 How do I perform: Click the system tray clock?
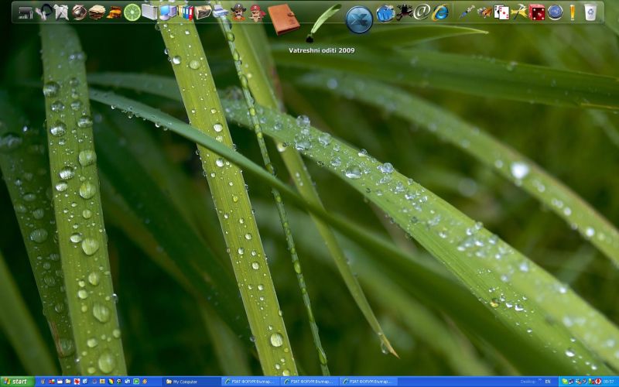(609, 382)
